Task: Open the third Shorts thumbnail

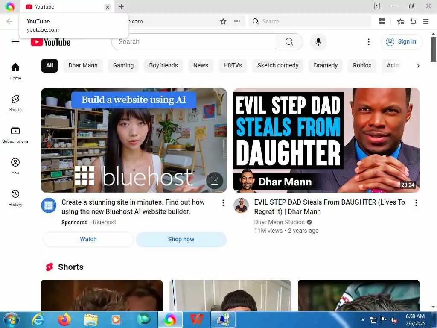Action: point(358,296)
